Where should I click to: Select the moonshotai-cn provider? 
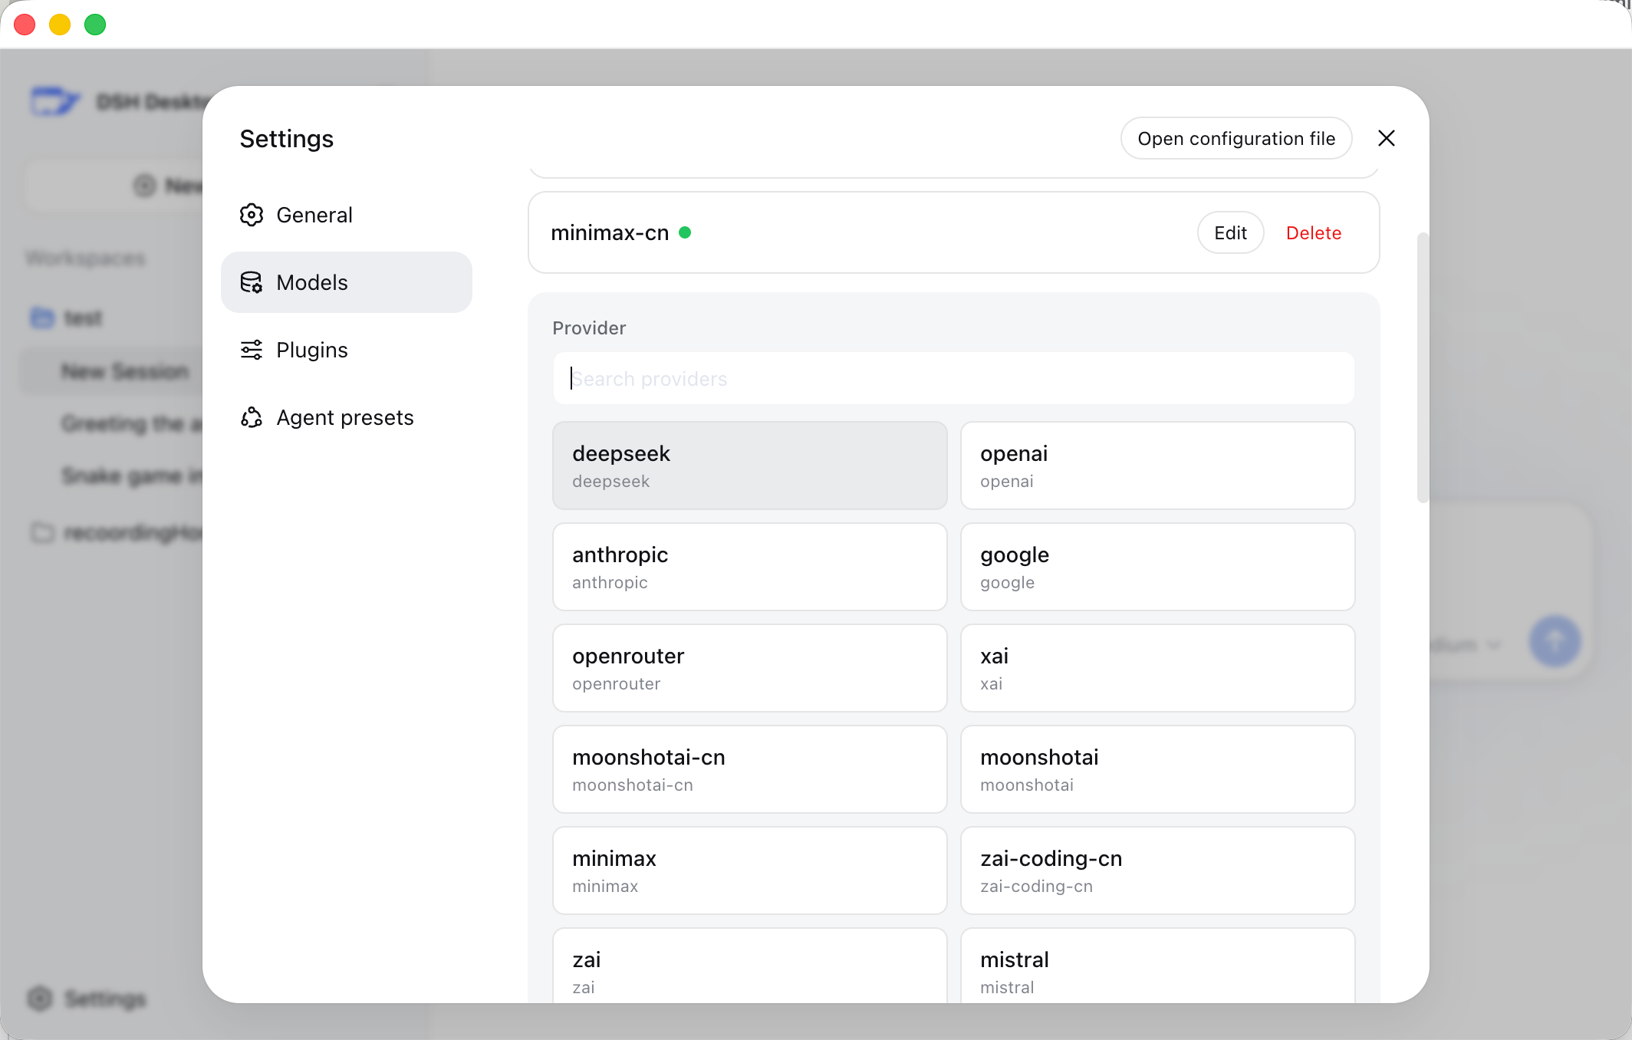750,769
